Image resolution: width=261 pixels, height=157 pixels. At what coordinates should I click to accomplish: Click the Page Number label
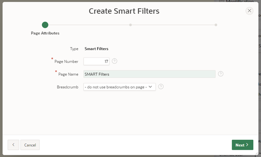66,61
